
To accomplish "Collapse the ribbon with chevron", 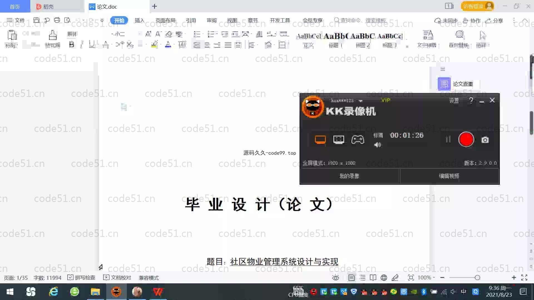I will [x=525, y=20].
